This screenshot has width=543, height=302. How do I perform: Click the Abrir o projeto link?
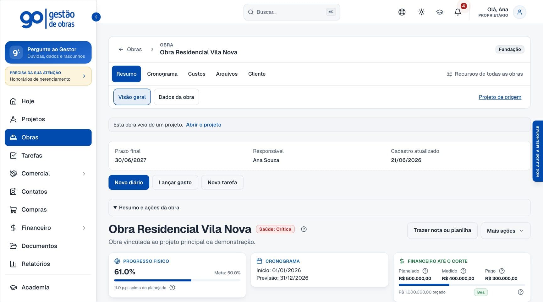coord(204,125)
